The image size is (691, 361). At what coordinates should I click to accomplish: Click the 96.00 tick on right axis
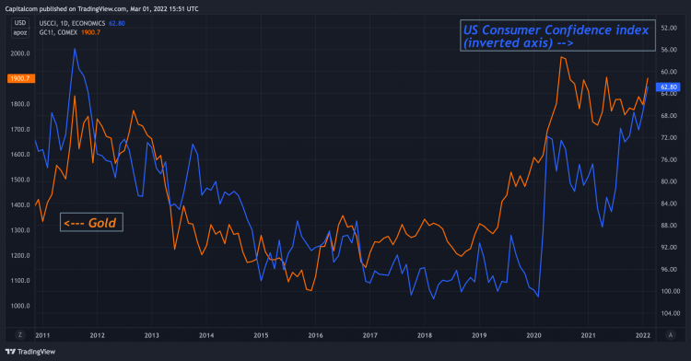point(669,270)
